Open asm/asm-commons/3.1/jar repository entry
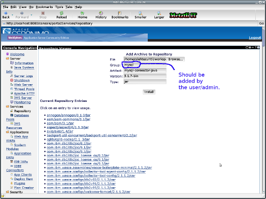The width and height of the screenshot is (266, 199). [x=68, y=119]
